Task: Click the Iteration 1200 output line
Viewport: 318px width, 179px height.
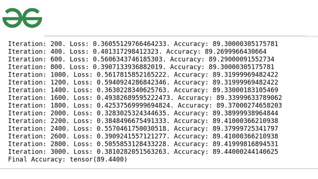Action: pyautogui.click(x=143, y=82)
